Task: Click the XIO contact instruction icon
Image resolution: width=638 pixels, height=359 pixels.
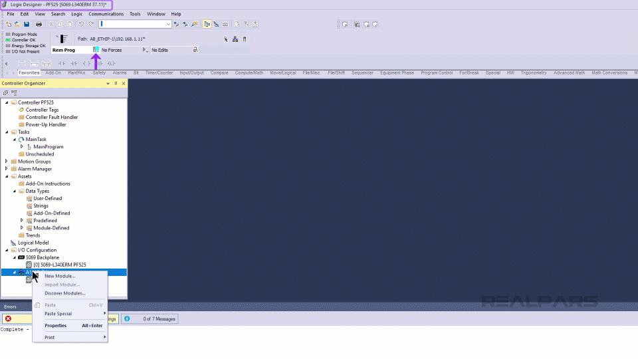Action: coord(74,64)
